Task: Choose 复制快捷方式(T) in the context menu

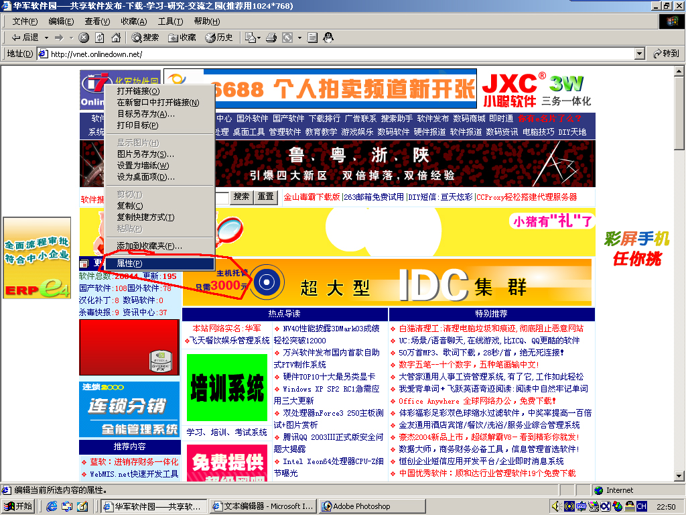Action: click(x=159, y=217)
